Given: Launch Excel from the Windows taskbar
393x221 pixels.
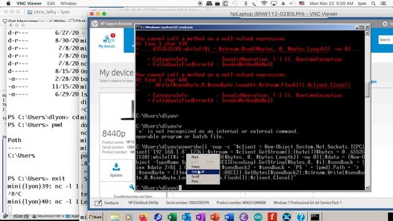Looking at the screenshot, I should pyautogui.click(x=172, y=217).
